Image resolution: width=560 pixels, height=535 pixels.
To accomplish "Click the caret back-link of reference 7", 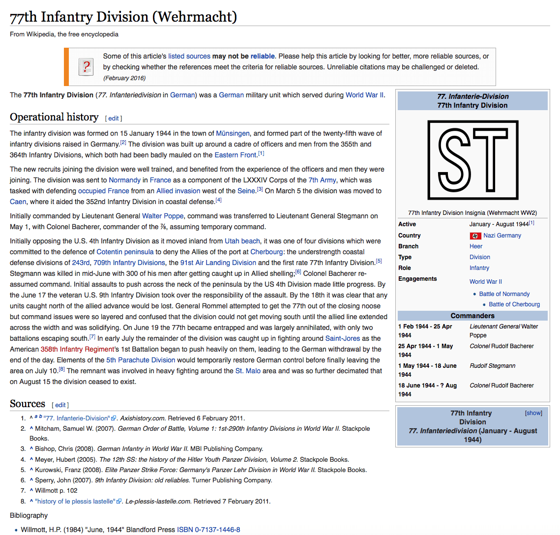I will (31, 490).
